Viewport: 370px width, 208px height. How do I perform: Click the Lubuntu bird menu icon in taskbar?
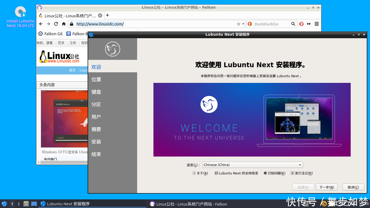coord(4,204)
